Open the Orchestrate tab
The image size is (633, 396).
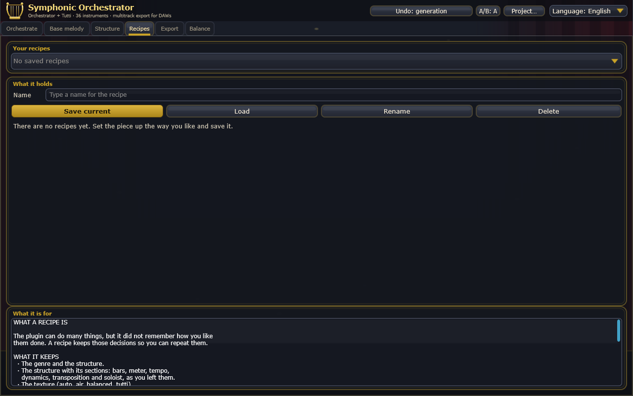(x=22, y=29)
